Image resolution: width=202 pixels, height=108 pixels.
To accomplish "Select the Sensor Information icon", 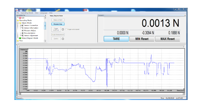I will point(23,28).
